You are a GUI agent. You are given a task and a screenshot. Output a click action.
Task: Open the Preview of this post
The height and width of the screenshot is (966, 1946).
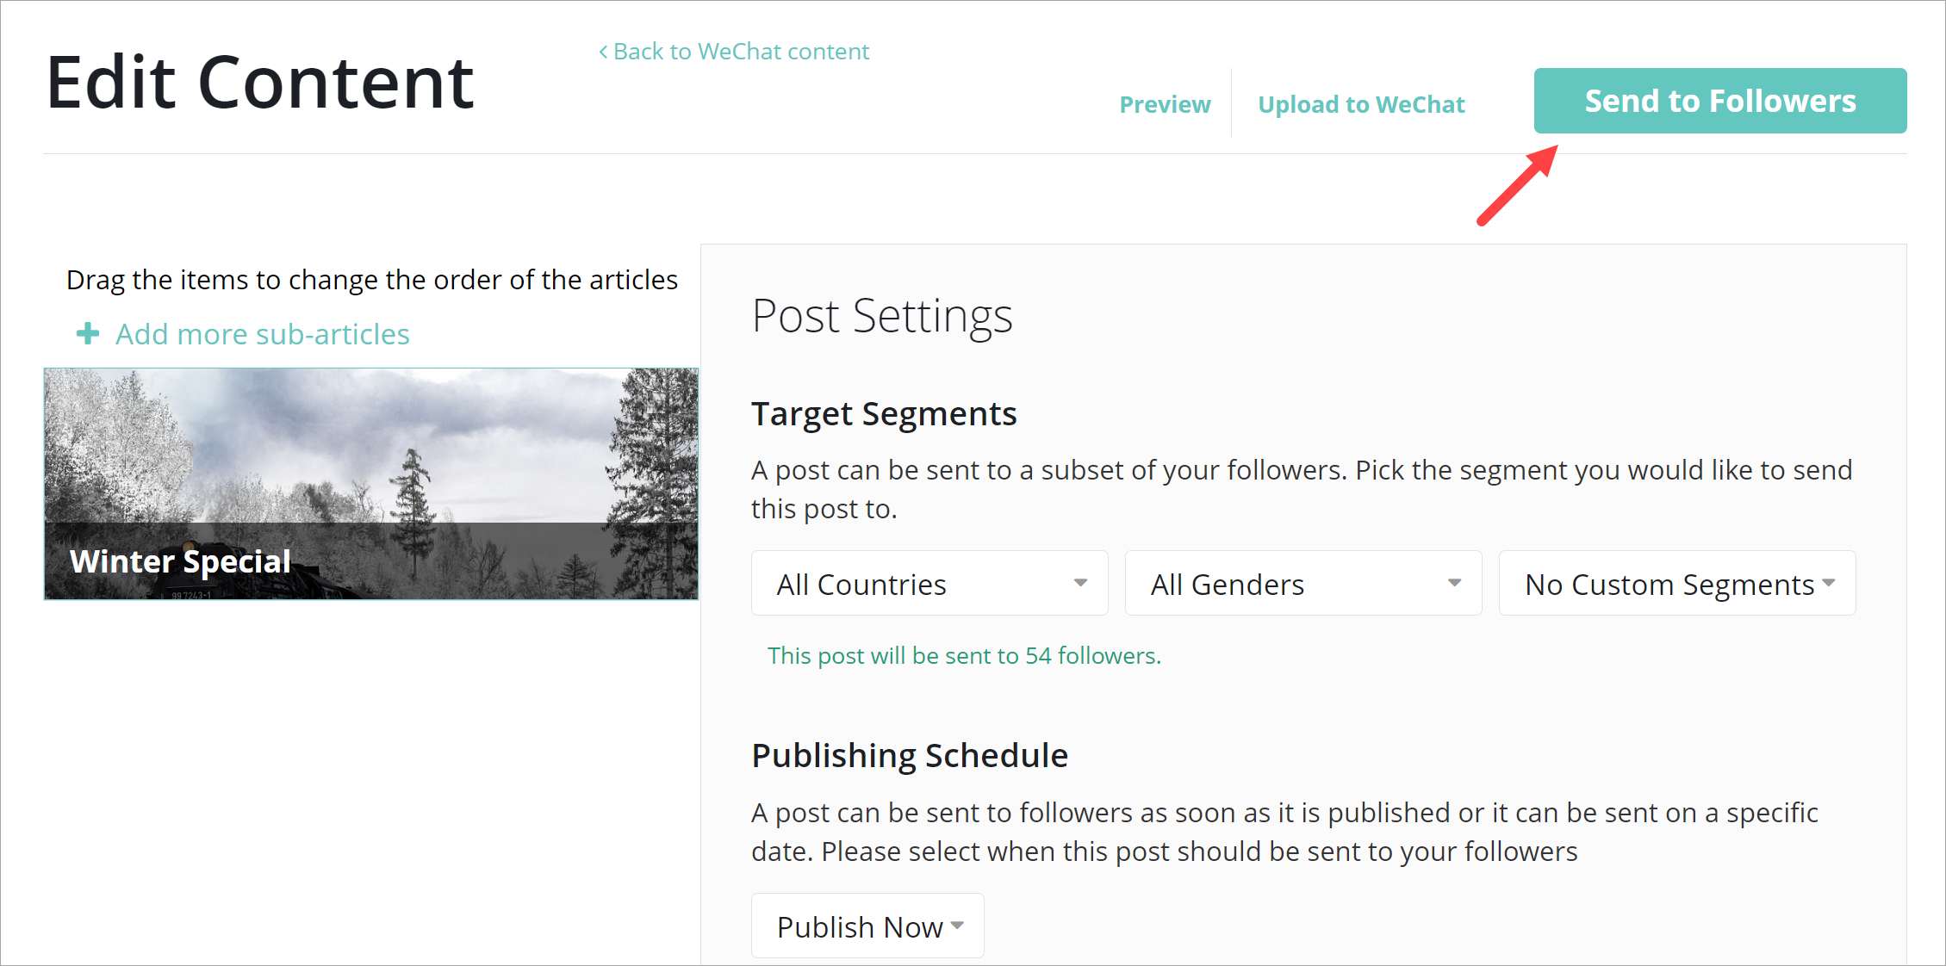(x=1165, y=104)
